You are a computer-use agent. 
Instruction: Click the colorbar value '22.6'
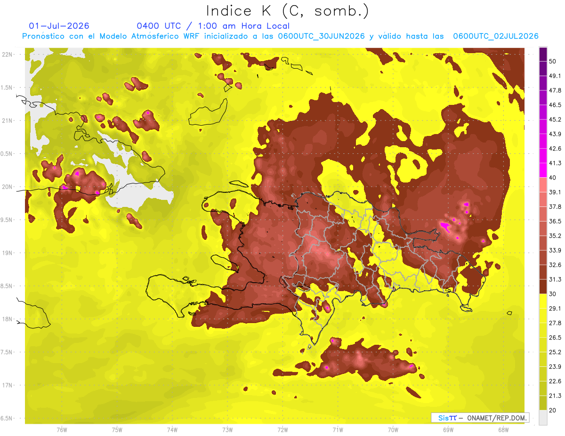coord(555,381)
